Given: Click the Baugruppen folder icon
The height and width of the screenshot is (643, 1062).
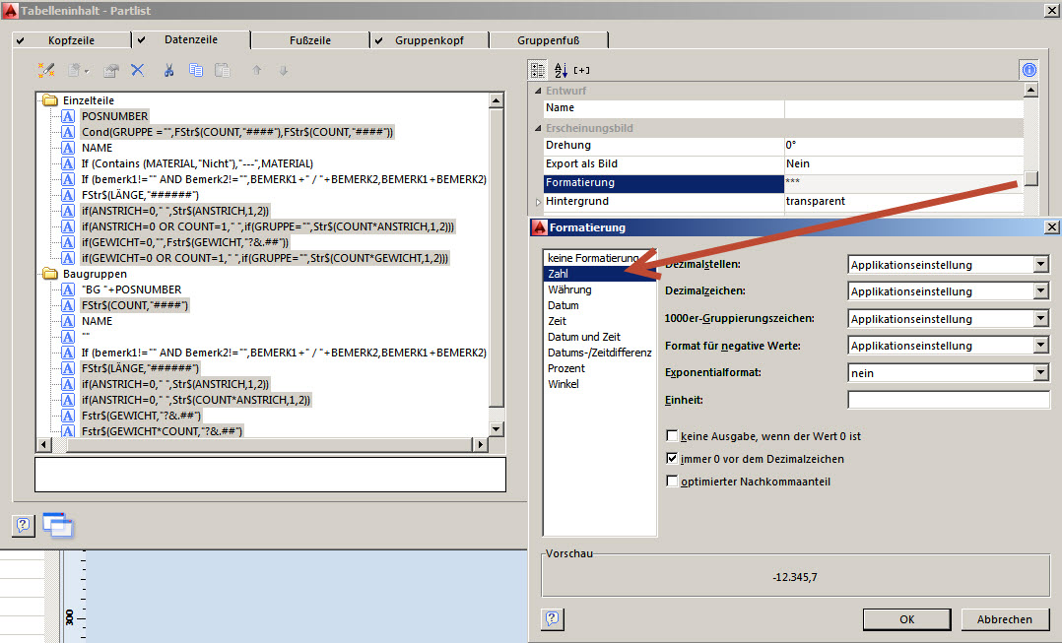Looking at the screenshot, I should (50, 274).
